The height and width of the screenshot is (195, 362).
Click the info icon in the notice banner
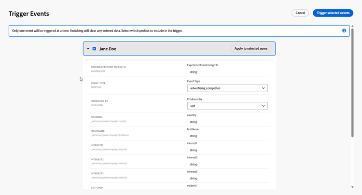tap(344, 31)
